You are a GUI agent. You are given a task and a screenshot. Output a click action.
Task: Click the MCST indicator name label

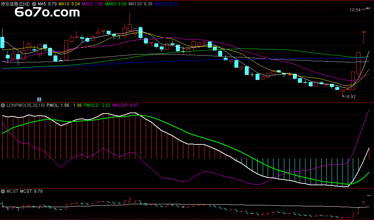[12, 191]
